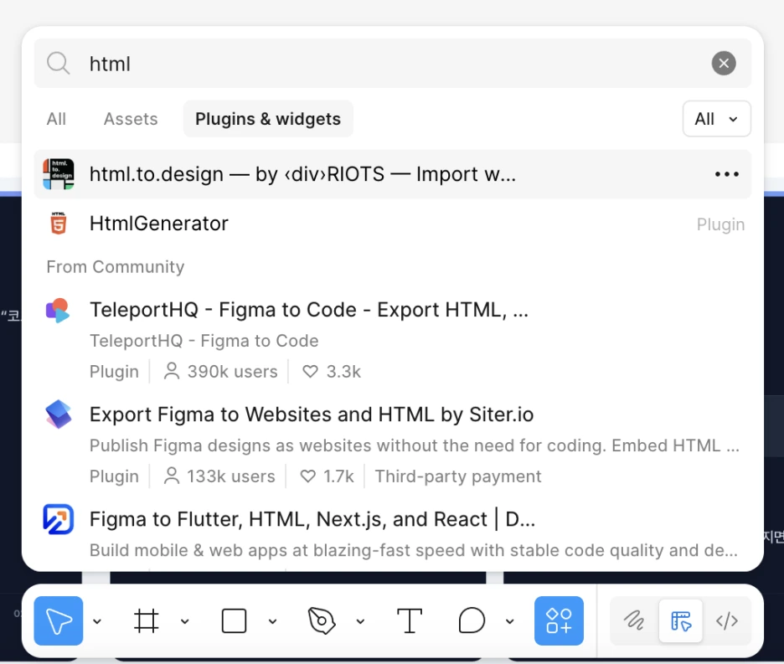Screen dimensions: 784x664
Task: Expand Move tool options chevron
Action: (97, 621)
